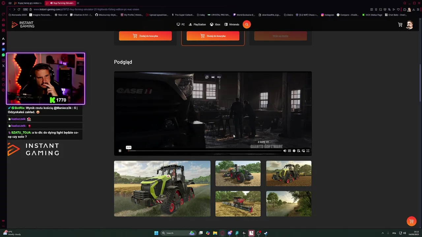422x237 pixels.
Task: Open the taskbar clock and date
Action: [413, 233]
